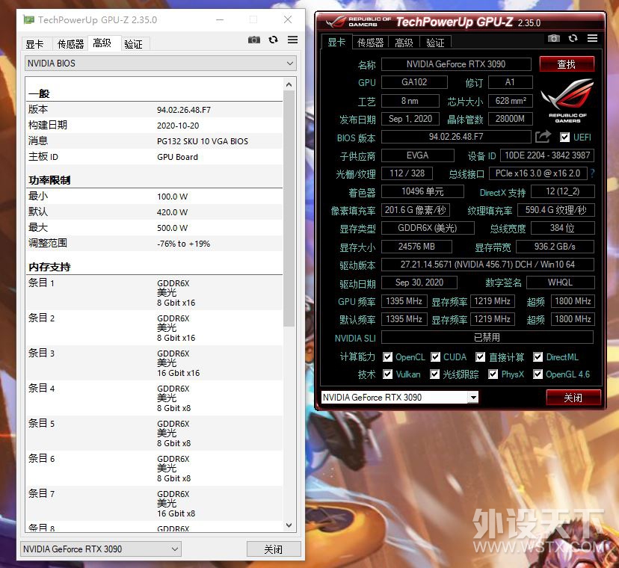Click the 版本 row value 94.02.26.48.F7
Screen dimensions: 619x568
tap(184, 110)
